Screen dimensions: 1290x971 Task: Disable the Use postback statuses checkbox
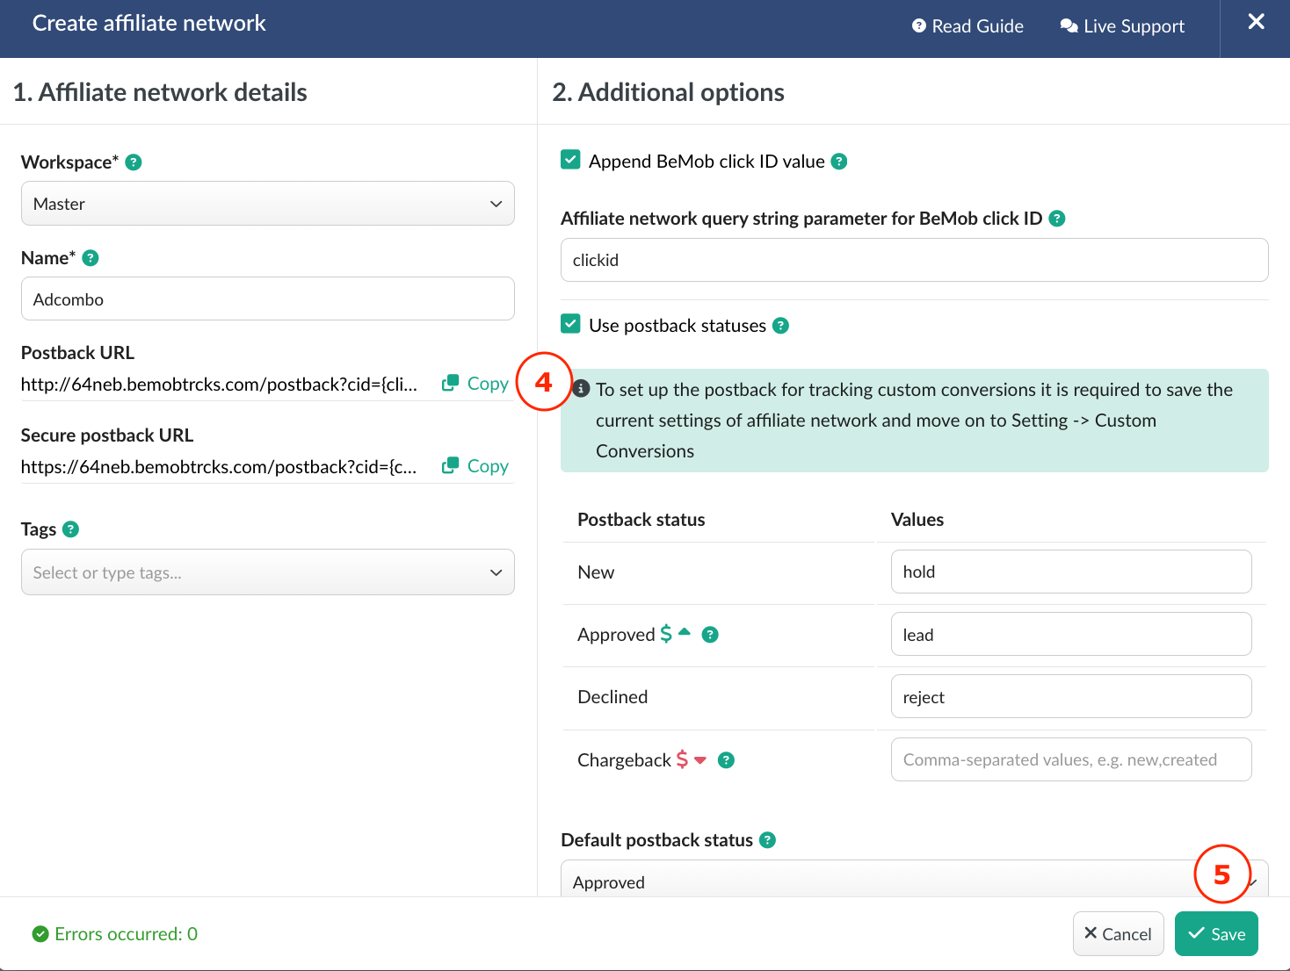tap(571, 325)
